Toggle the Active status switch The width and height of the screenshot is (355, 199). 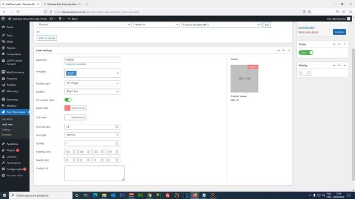(306, 53)
